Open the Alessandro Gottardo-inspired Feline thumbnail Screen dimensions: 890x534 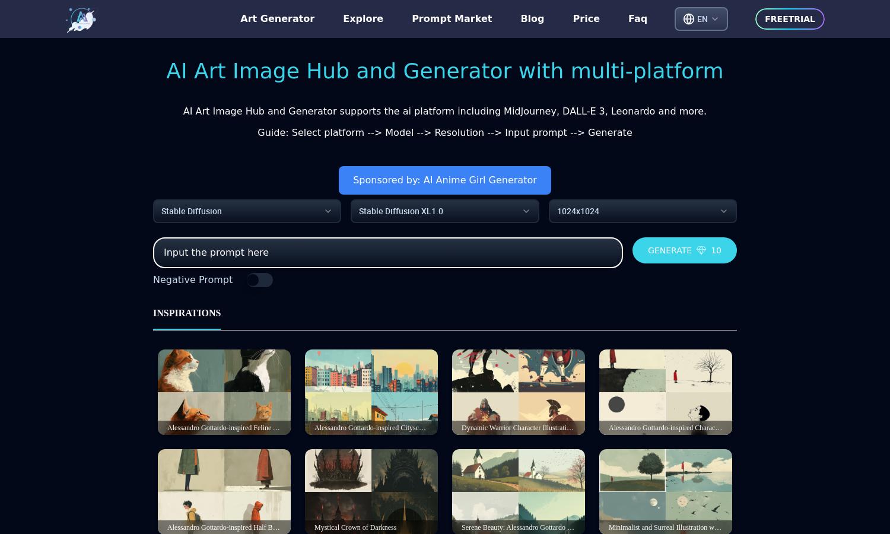pos(224,392)
